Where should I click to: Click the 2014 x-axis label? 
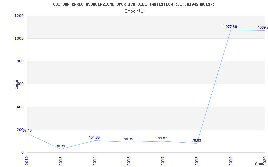tap(95, 161)
